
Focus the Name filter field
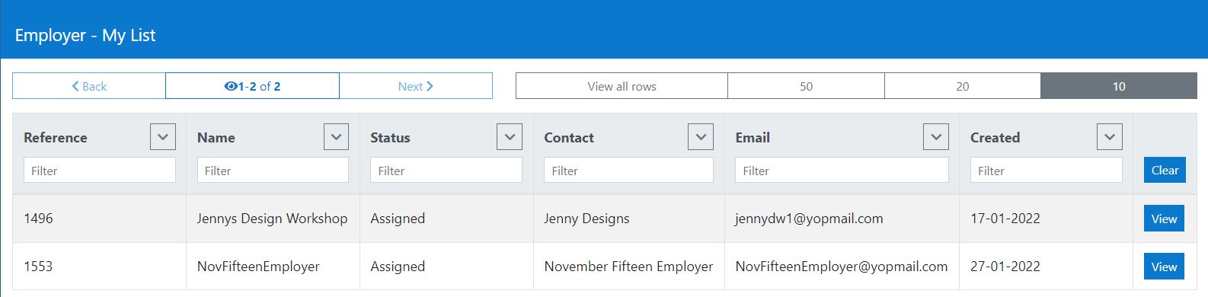[273, 170]
